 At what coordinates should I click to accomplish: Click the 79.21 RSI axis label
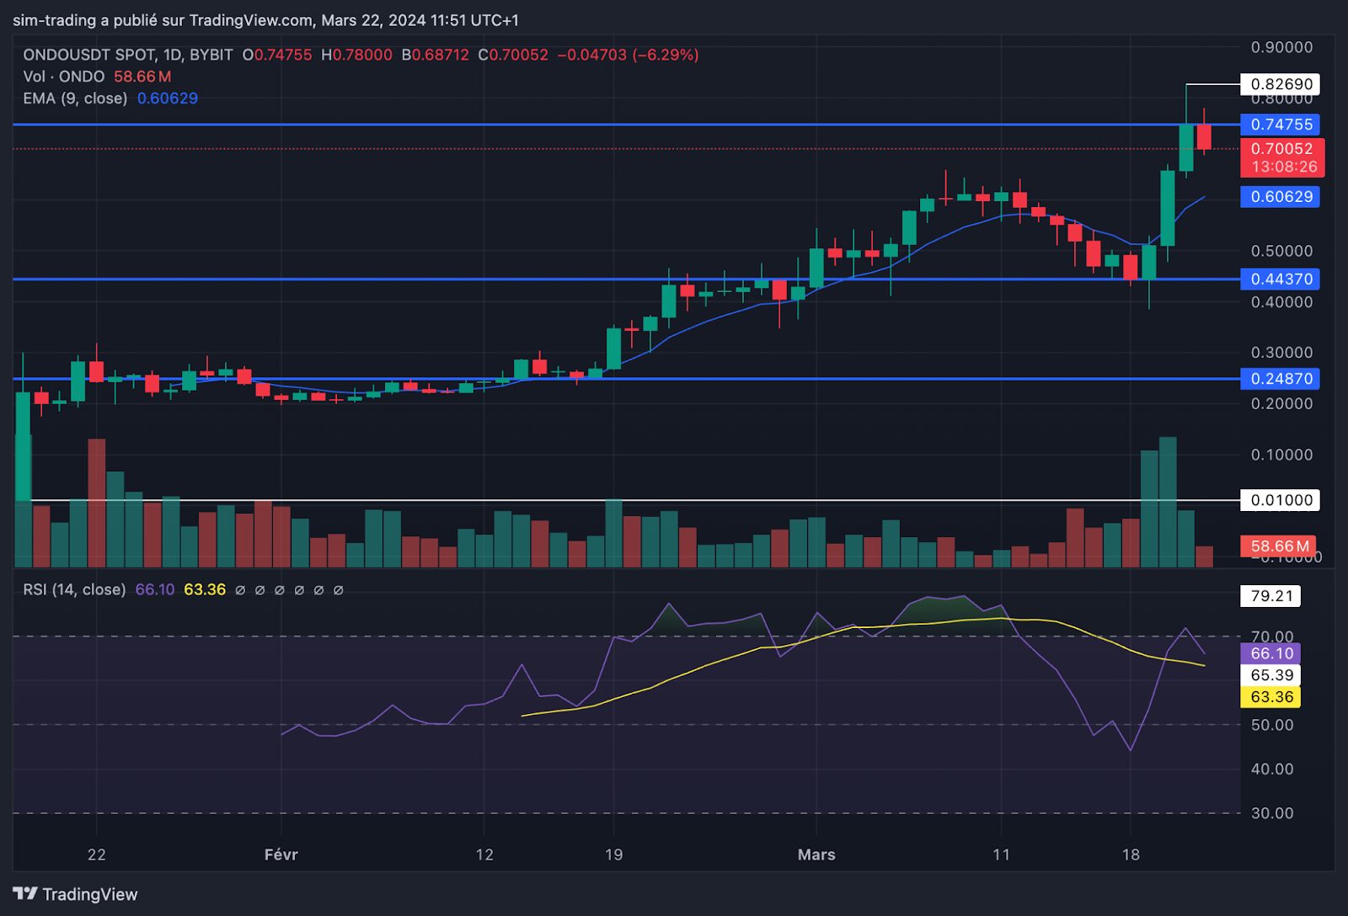click(1271, 596)
